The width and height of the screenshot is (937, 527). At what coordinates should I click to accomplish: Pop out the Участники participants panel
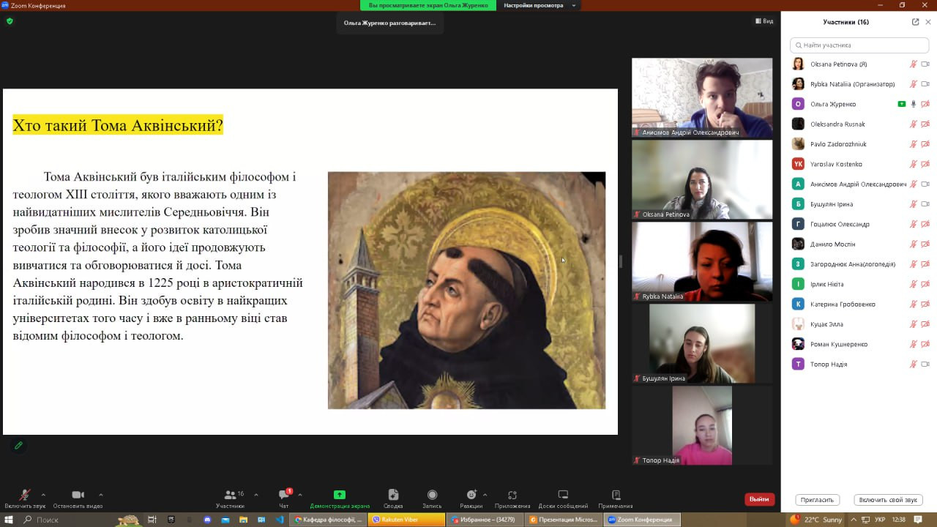[915, 22]
